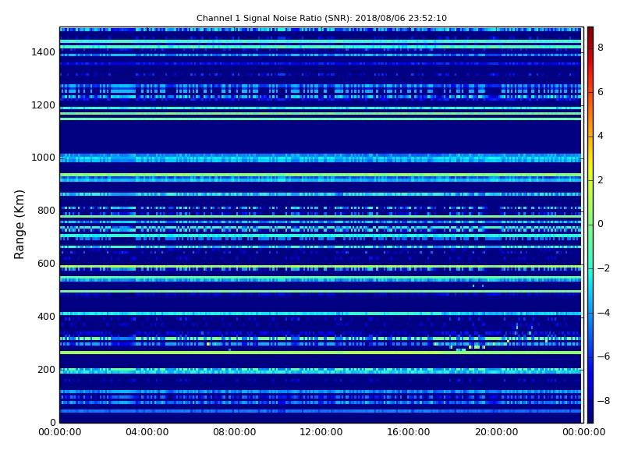Click the colorbar tick label −4
The image size is (624, 468).
[x=603, y=313]
